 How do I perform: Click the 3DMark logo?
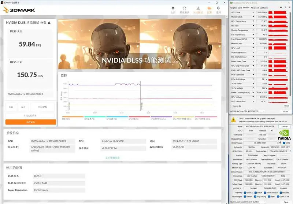(19, 10)
